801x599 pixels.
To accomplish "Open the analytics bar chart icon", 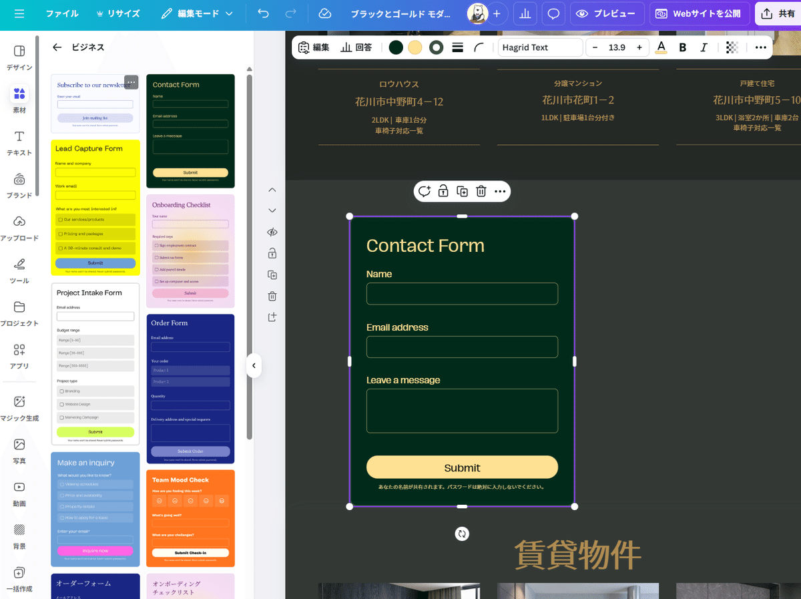I will pos(525,13).
